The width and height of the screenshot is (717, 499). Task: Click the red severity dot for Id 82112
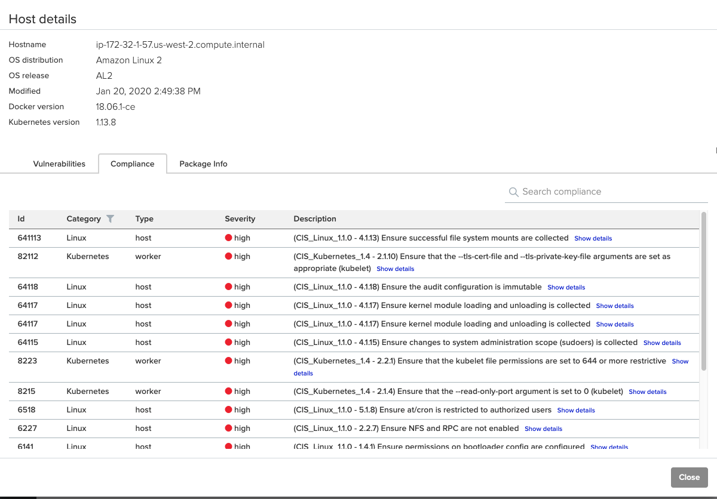[x=228, y=257]
